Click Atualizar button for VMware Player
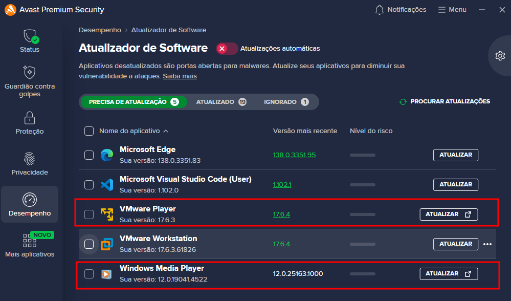This screenshot has height=301, width=511. point(449,214)
